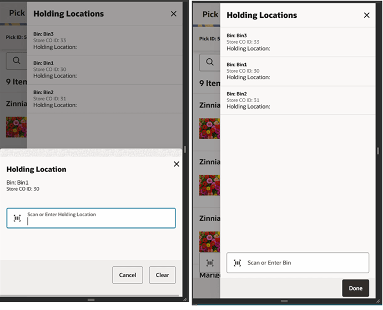Click search magnifier in left window
This screenshot has width=383, height=310.
pyautogui.click(x=17, y=60)
